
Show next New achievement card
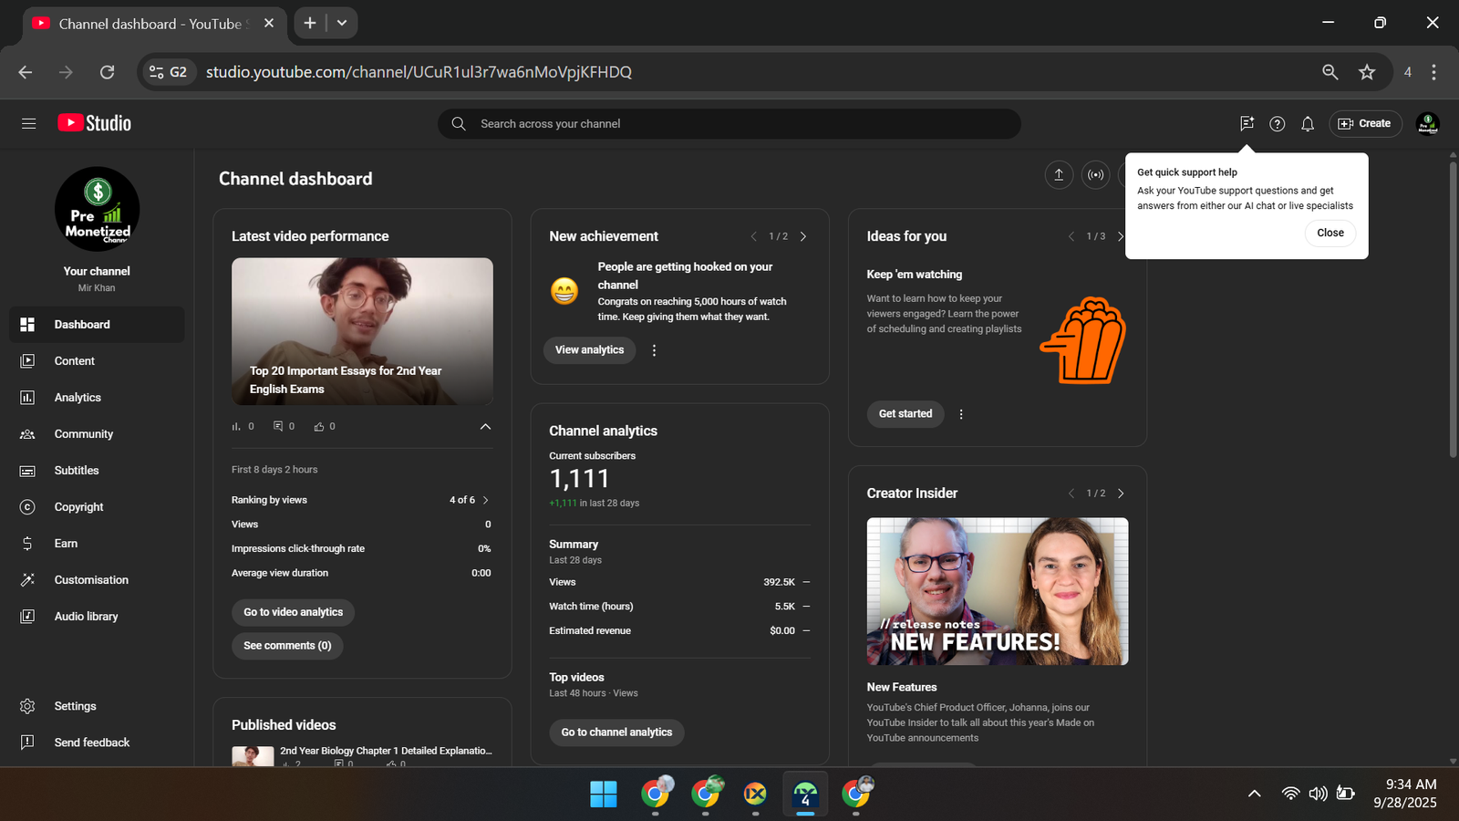coord(803,236)
